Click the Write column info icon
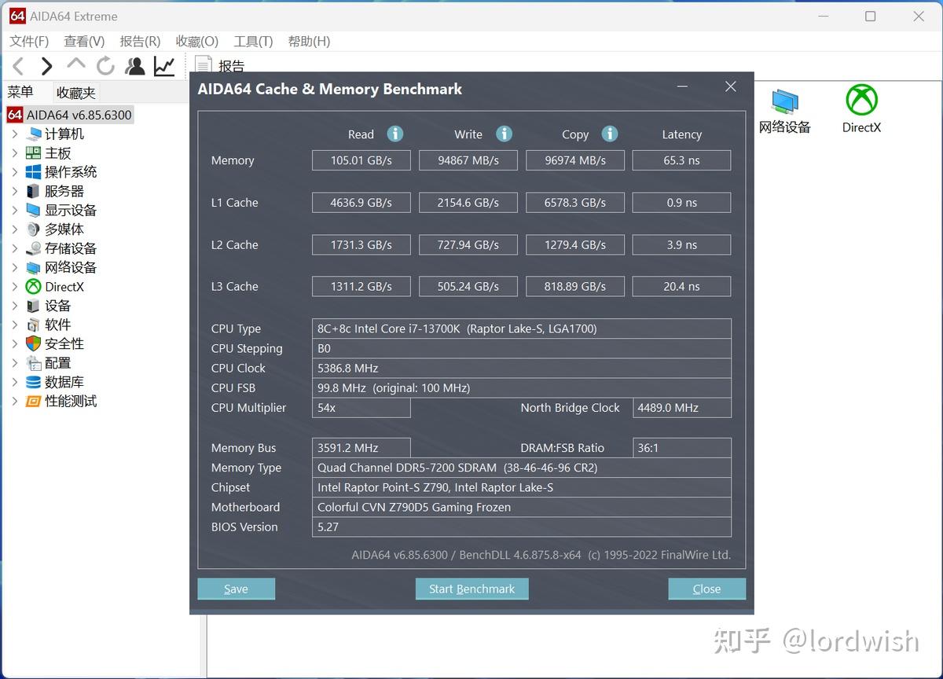Viewport: 943px width, 679px height. point(504,134)
